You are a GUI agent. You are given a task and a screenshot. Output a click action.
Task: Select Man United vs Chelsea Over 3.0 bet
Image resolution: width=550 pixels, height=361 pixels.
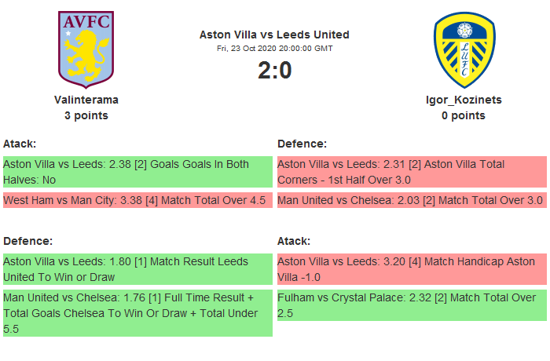coord(411,200)
